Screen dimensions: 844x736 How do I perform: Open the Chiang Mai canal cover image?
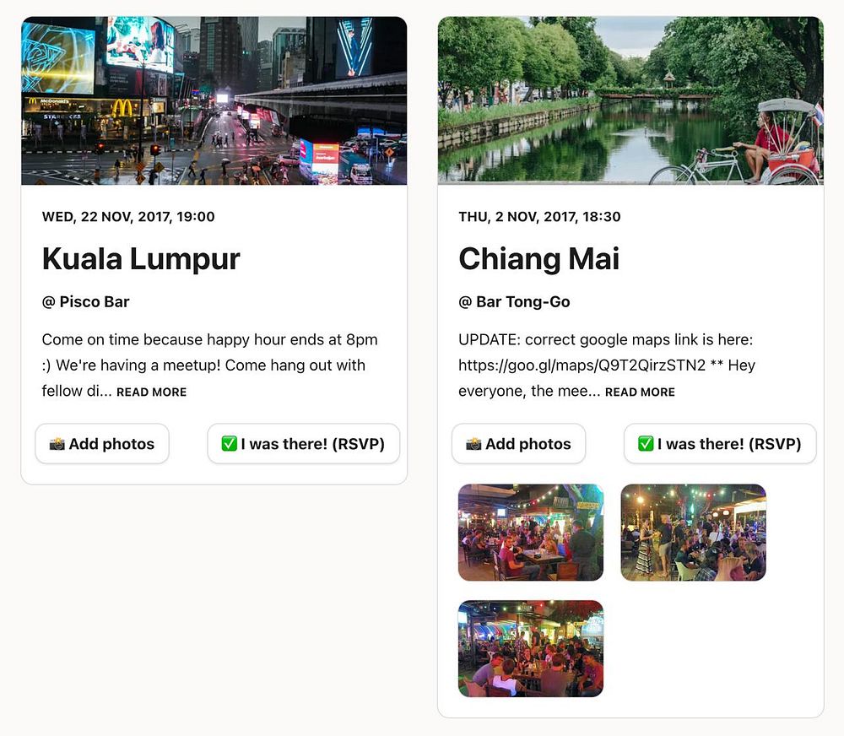point(630,100)
